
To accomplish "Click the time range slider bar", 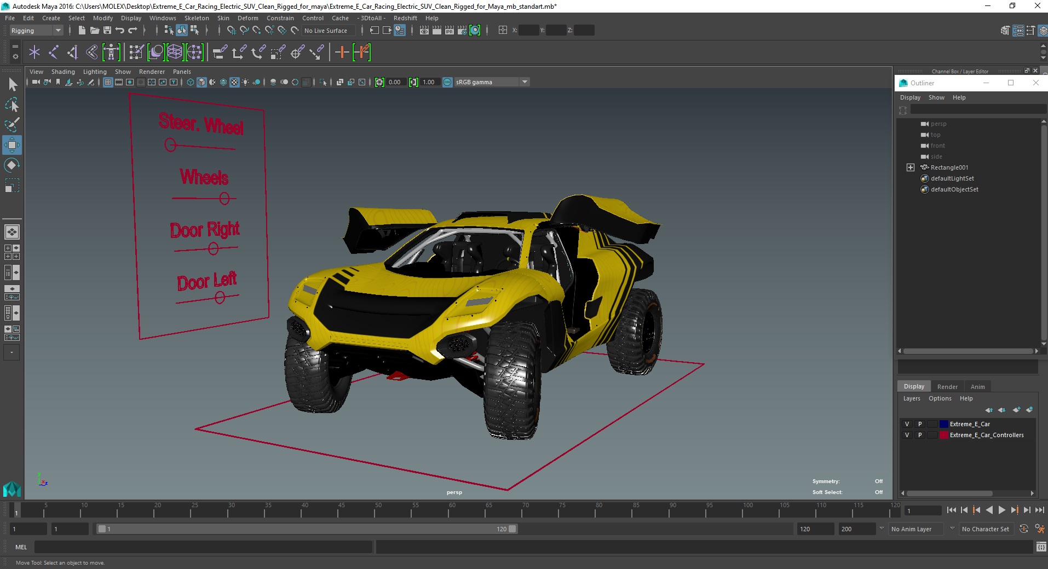I will pos(307,529).
